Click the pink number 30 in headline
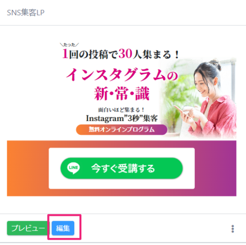246x245 pixels. point(125,53)
